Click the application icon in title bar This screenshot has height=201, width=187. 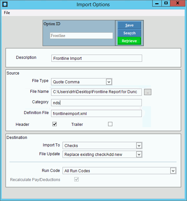5,4
